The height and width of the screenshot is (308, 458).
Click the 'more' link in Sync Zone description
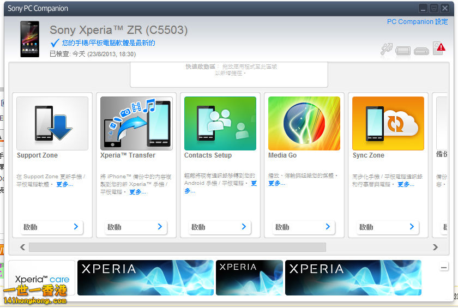pyautogui.click(x=406, y=184)
